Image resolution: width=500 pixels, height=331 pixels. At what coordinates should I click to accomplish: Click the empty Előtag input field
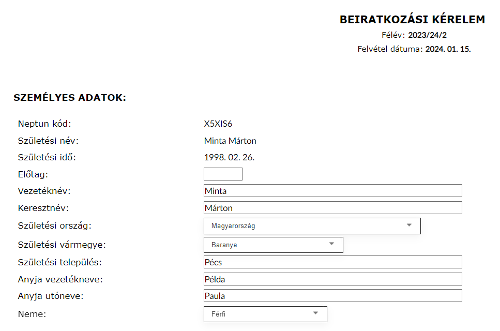coord(223,174)
